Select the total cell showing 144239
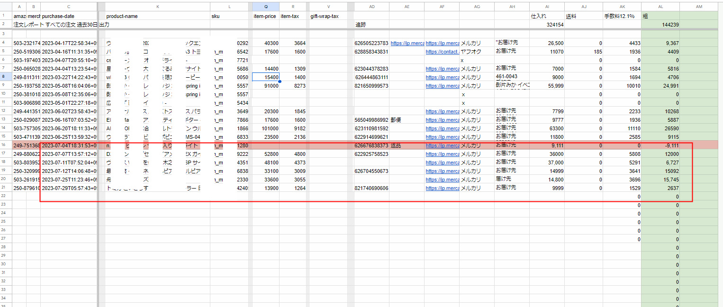The image size is (723, 307). point(660,25)
